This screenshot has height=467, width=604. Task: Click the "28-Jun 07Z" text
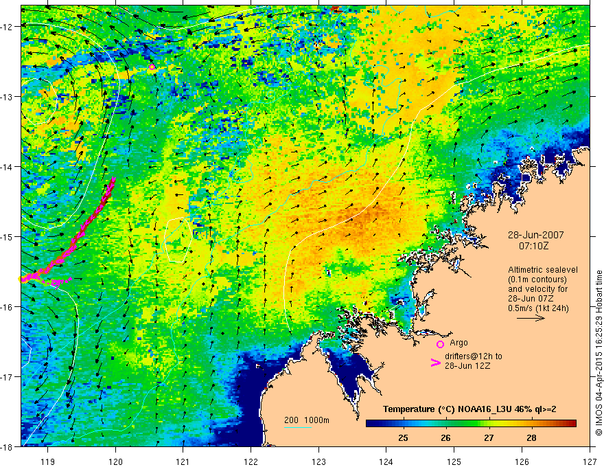(x=529, y=299)
